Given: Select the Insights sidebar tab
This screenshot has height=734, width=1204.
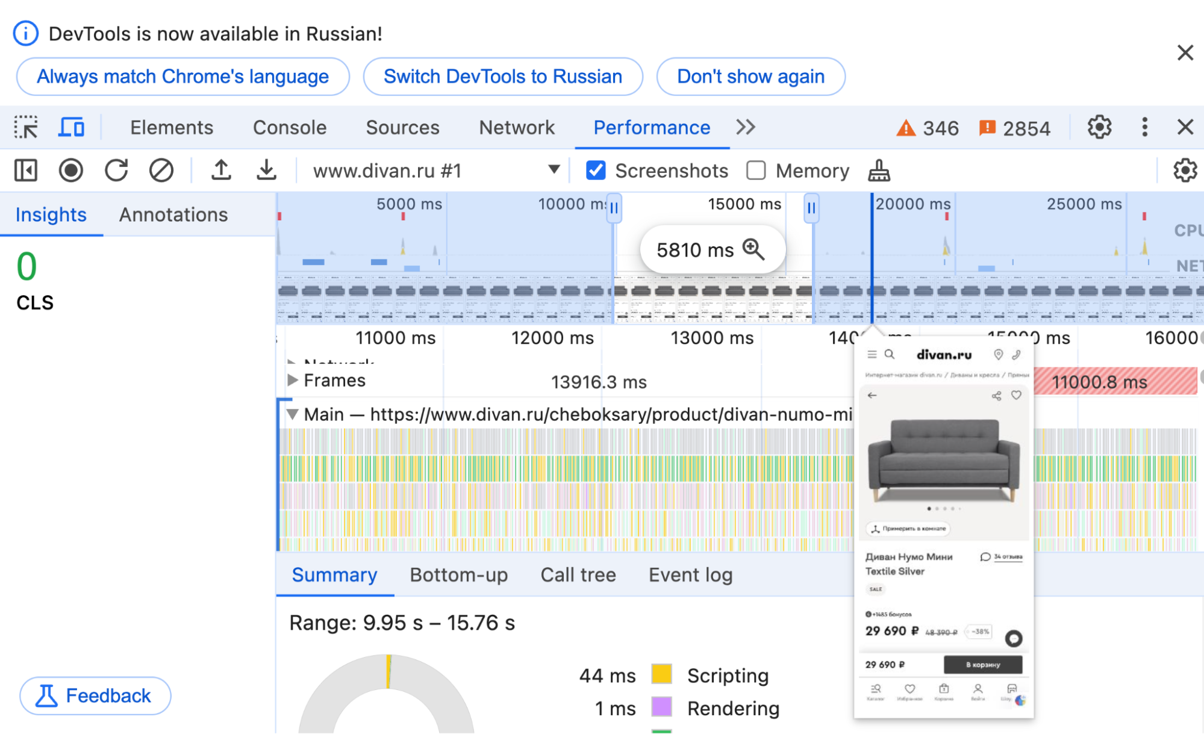Looking at the screenshot, I should (x=51, y=215).
